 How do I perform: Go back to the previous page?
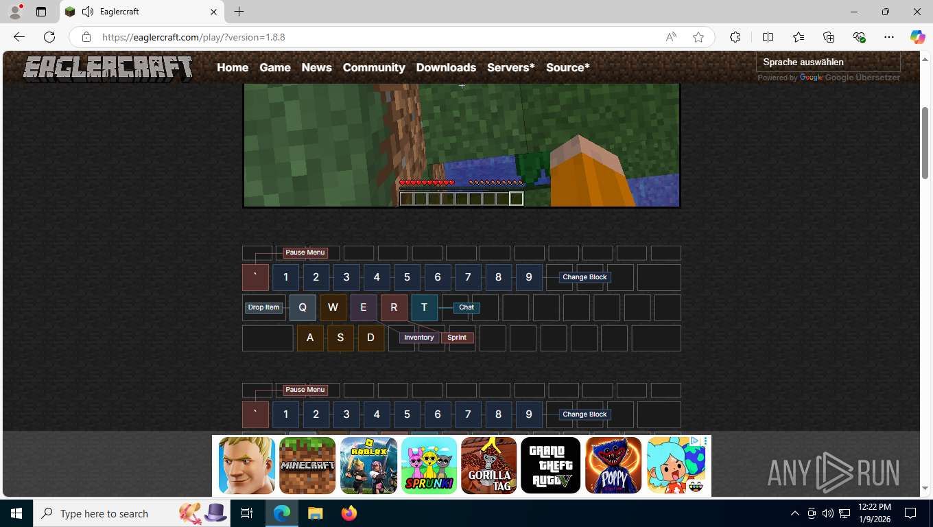pos(19,37)
